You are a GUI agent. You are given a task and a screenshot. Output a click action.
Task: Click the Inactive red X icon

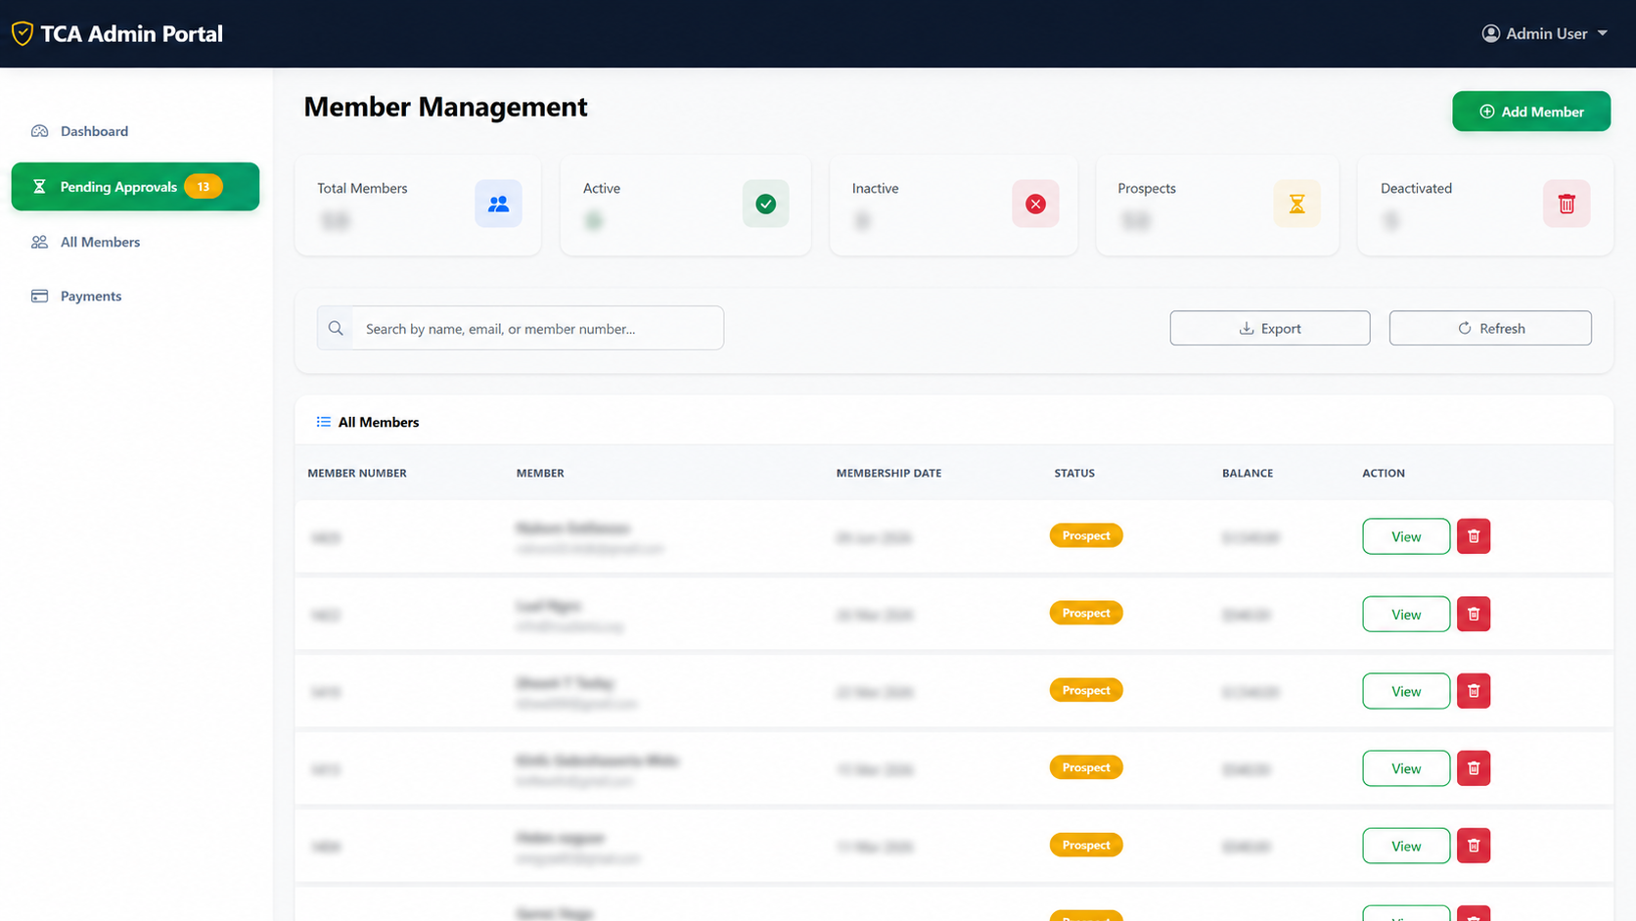pyautogui.click(x=1035, y=204)
